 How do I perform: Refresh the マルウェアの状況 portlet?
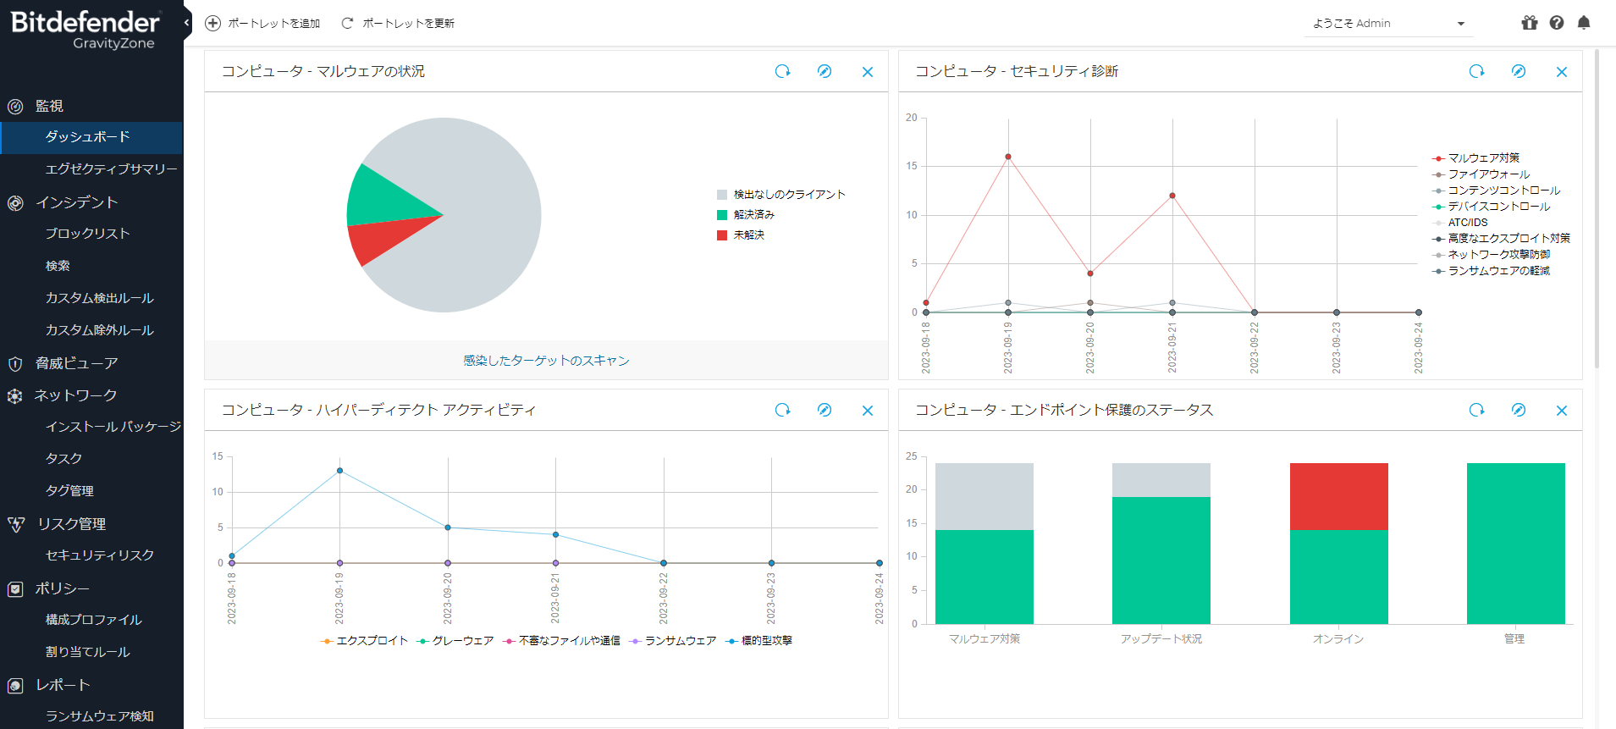[782, 72]
